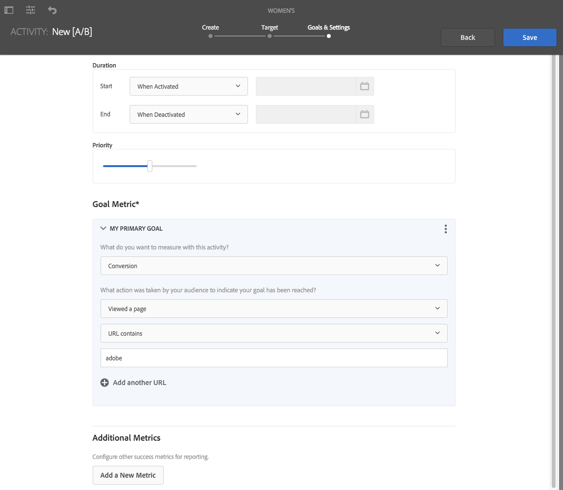Screen dimensions: 563x490
Task: Open the Start date calendar icon
Action: tap(364, 86)
